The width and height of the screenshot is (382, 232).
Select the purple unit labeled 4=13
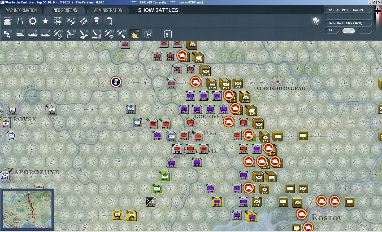[x=243, y=202]
